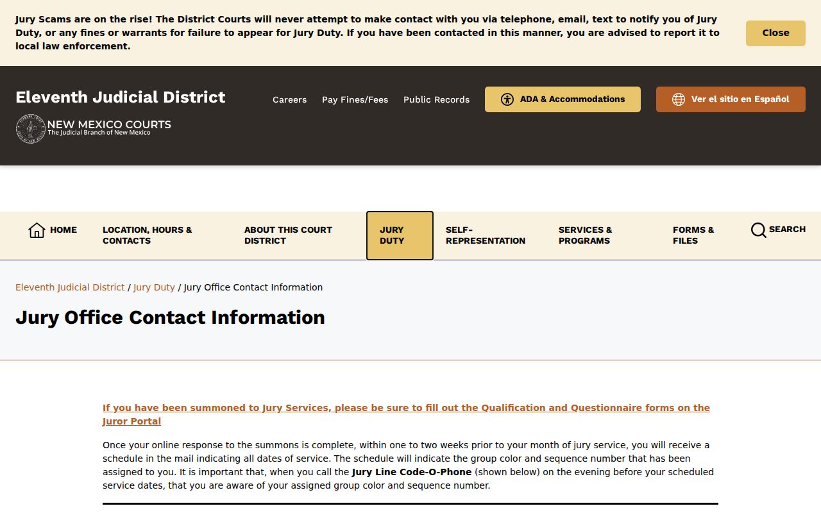This screenshot has height=513, width=821.
Task: Click the New Mexico Courts seal logo
Action: point(30,129)
